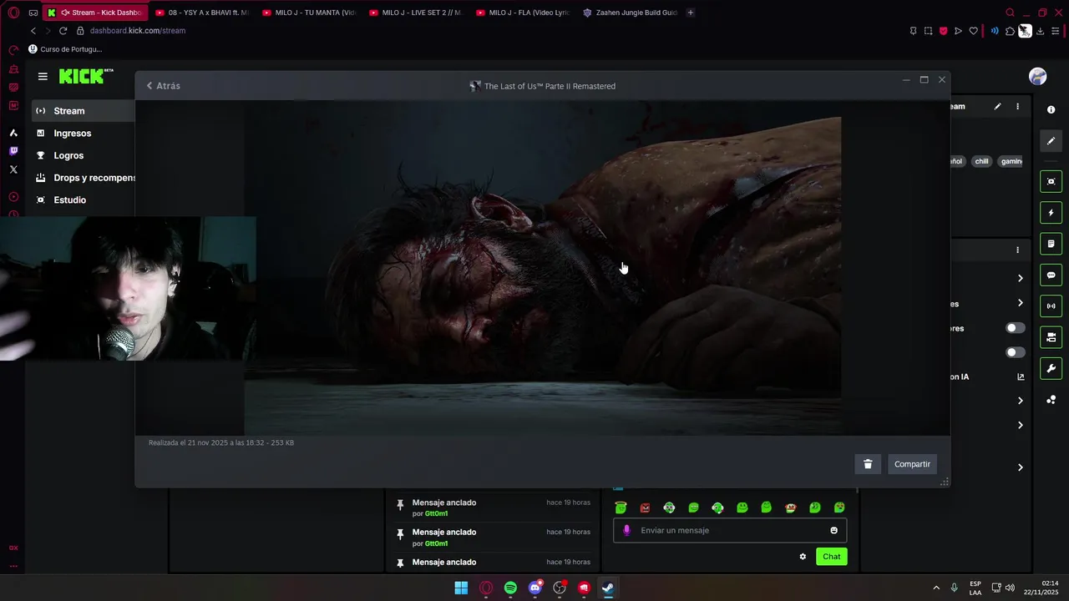Open a new browser tab with plus
The width and height of the screenshot is (1069, 601).
point(690,13)
